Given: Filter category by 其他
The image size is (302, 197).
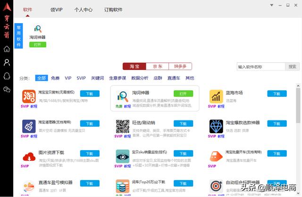Looking at the screenshot, I should tap(190, 78).
